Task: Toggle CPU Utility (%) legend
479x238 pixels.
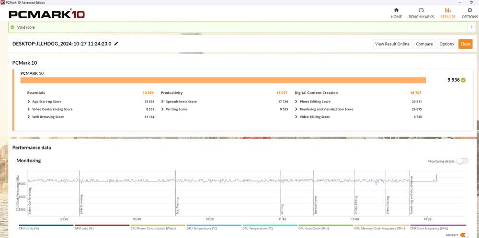Action: pos(46,227)
